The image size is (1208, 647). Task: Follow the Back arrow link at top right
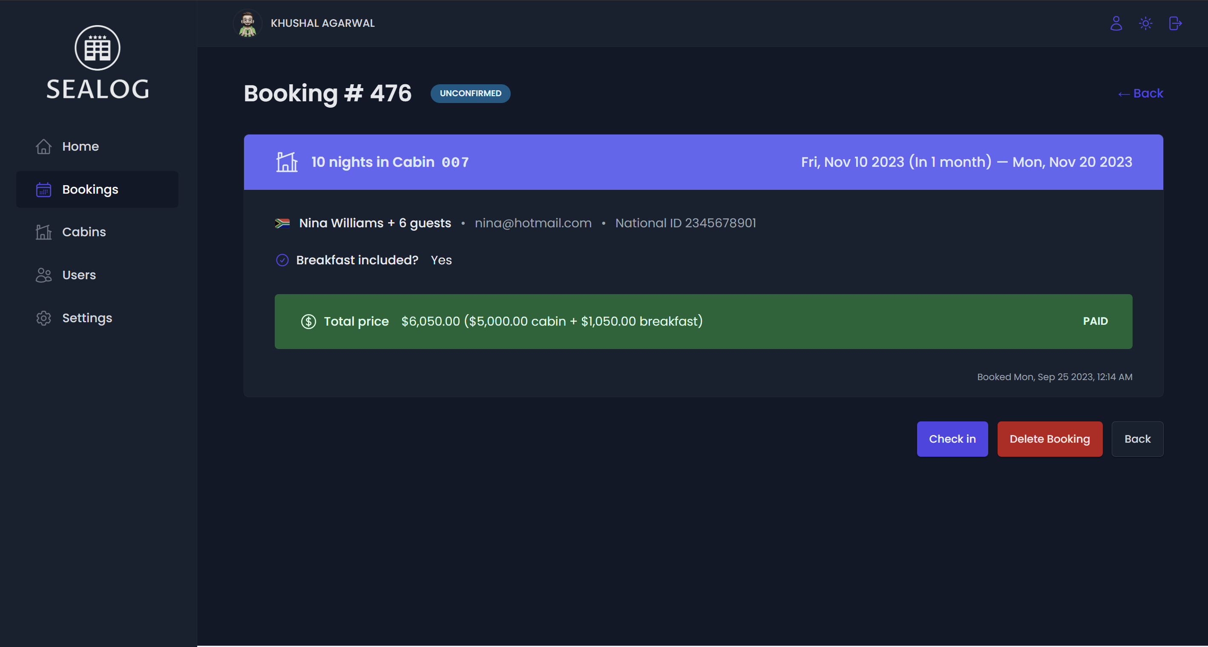pos(1140,93)
